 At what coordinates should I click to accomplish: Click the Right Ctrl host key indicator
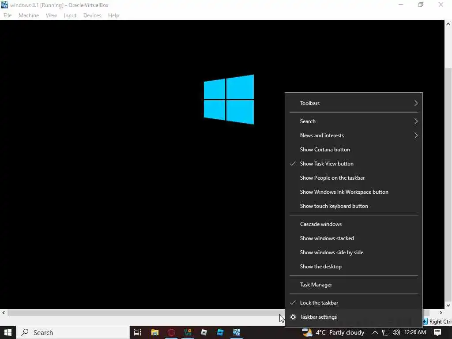[437, 322]
